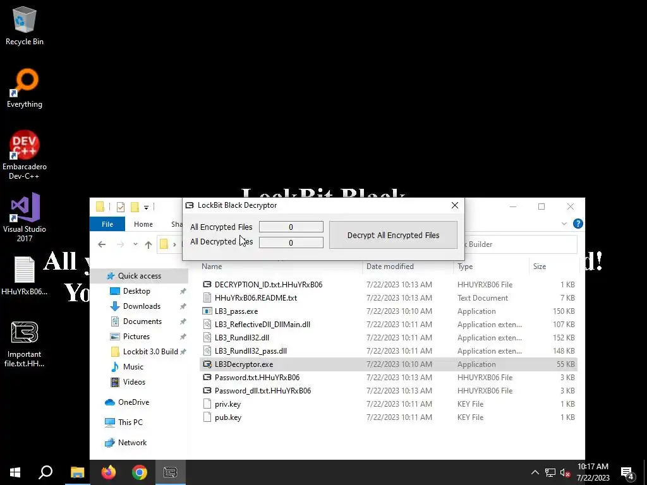Open Downloads in navigation pane

point(142,306)
